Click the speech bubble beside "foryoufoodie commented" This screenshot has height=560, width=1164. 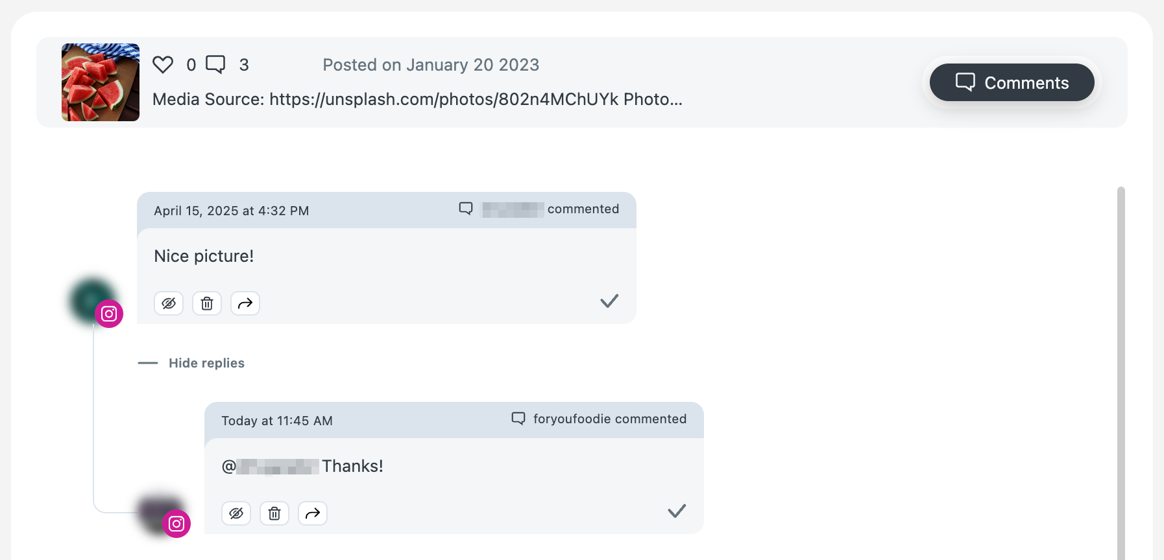click(x=518, y=418)
